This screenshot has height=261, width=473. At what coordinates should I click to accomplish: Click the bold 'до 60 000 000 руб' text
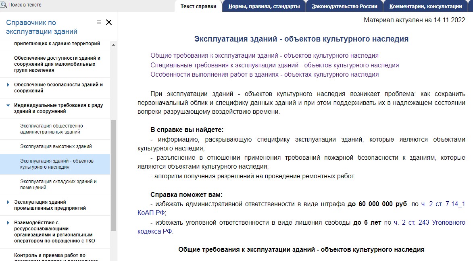(x=377, y=204)
